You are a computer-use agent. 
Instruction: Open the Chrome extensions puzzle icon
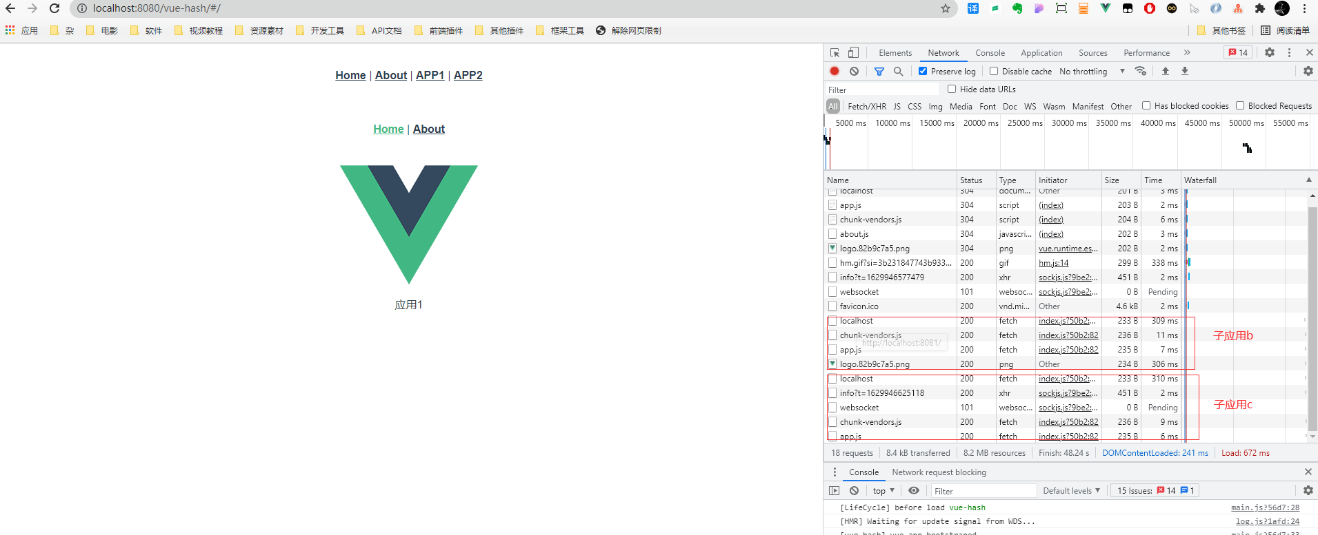[1260, 8]
